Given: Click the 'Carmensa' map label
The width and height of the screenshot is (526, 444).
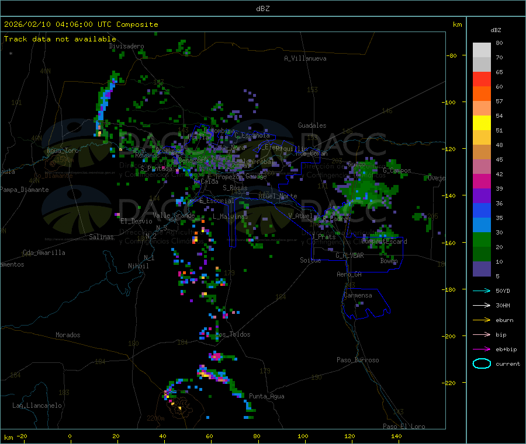Looking at the screenshot, I should coord(358,295).
